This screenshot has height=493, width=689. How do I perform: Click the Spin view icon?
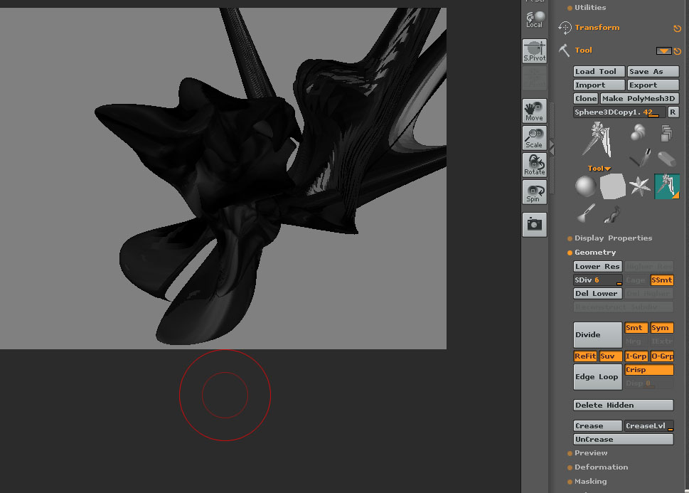coord(534,192)
